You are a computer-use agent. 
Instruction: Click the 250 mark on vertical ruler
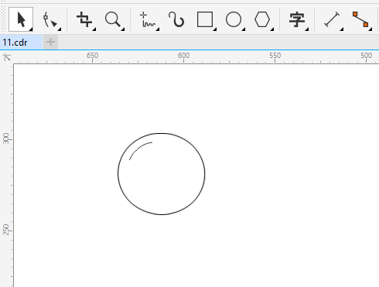(5, 230)
